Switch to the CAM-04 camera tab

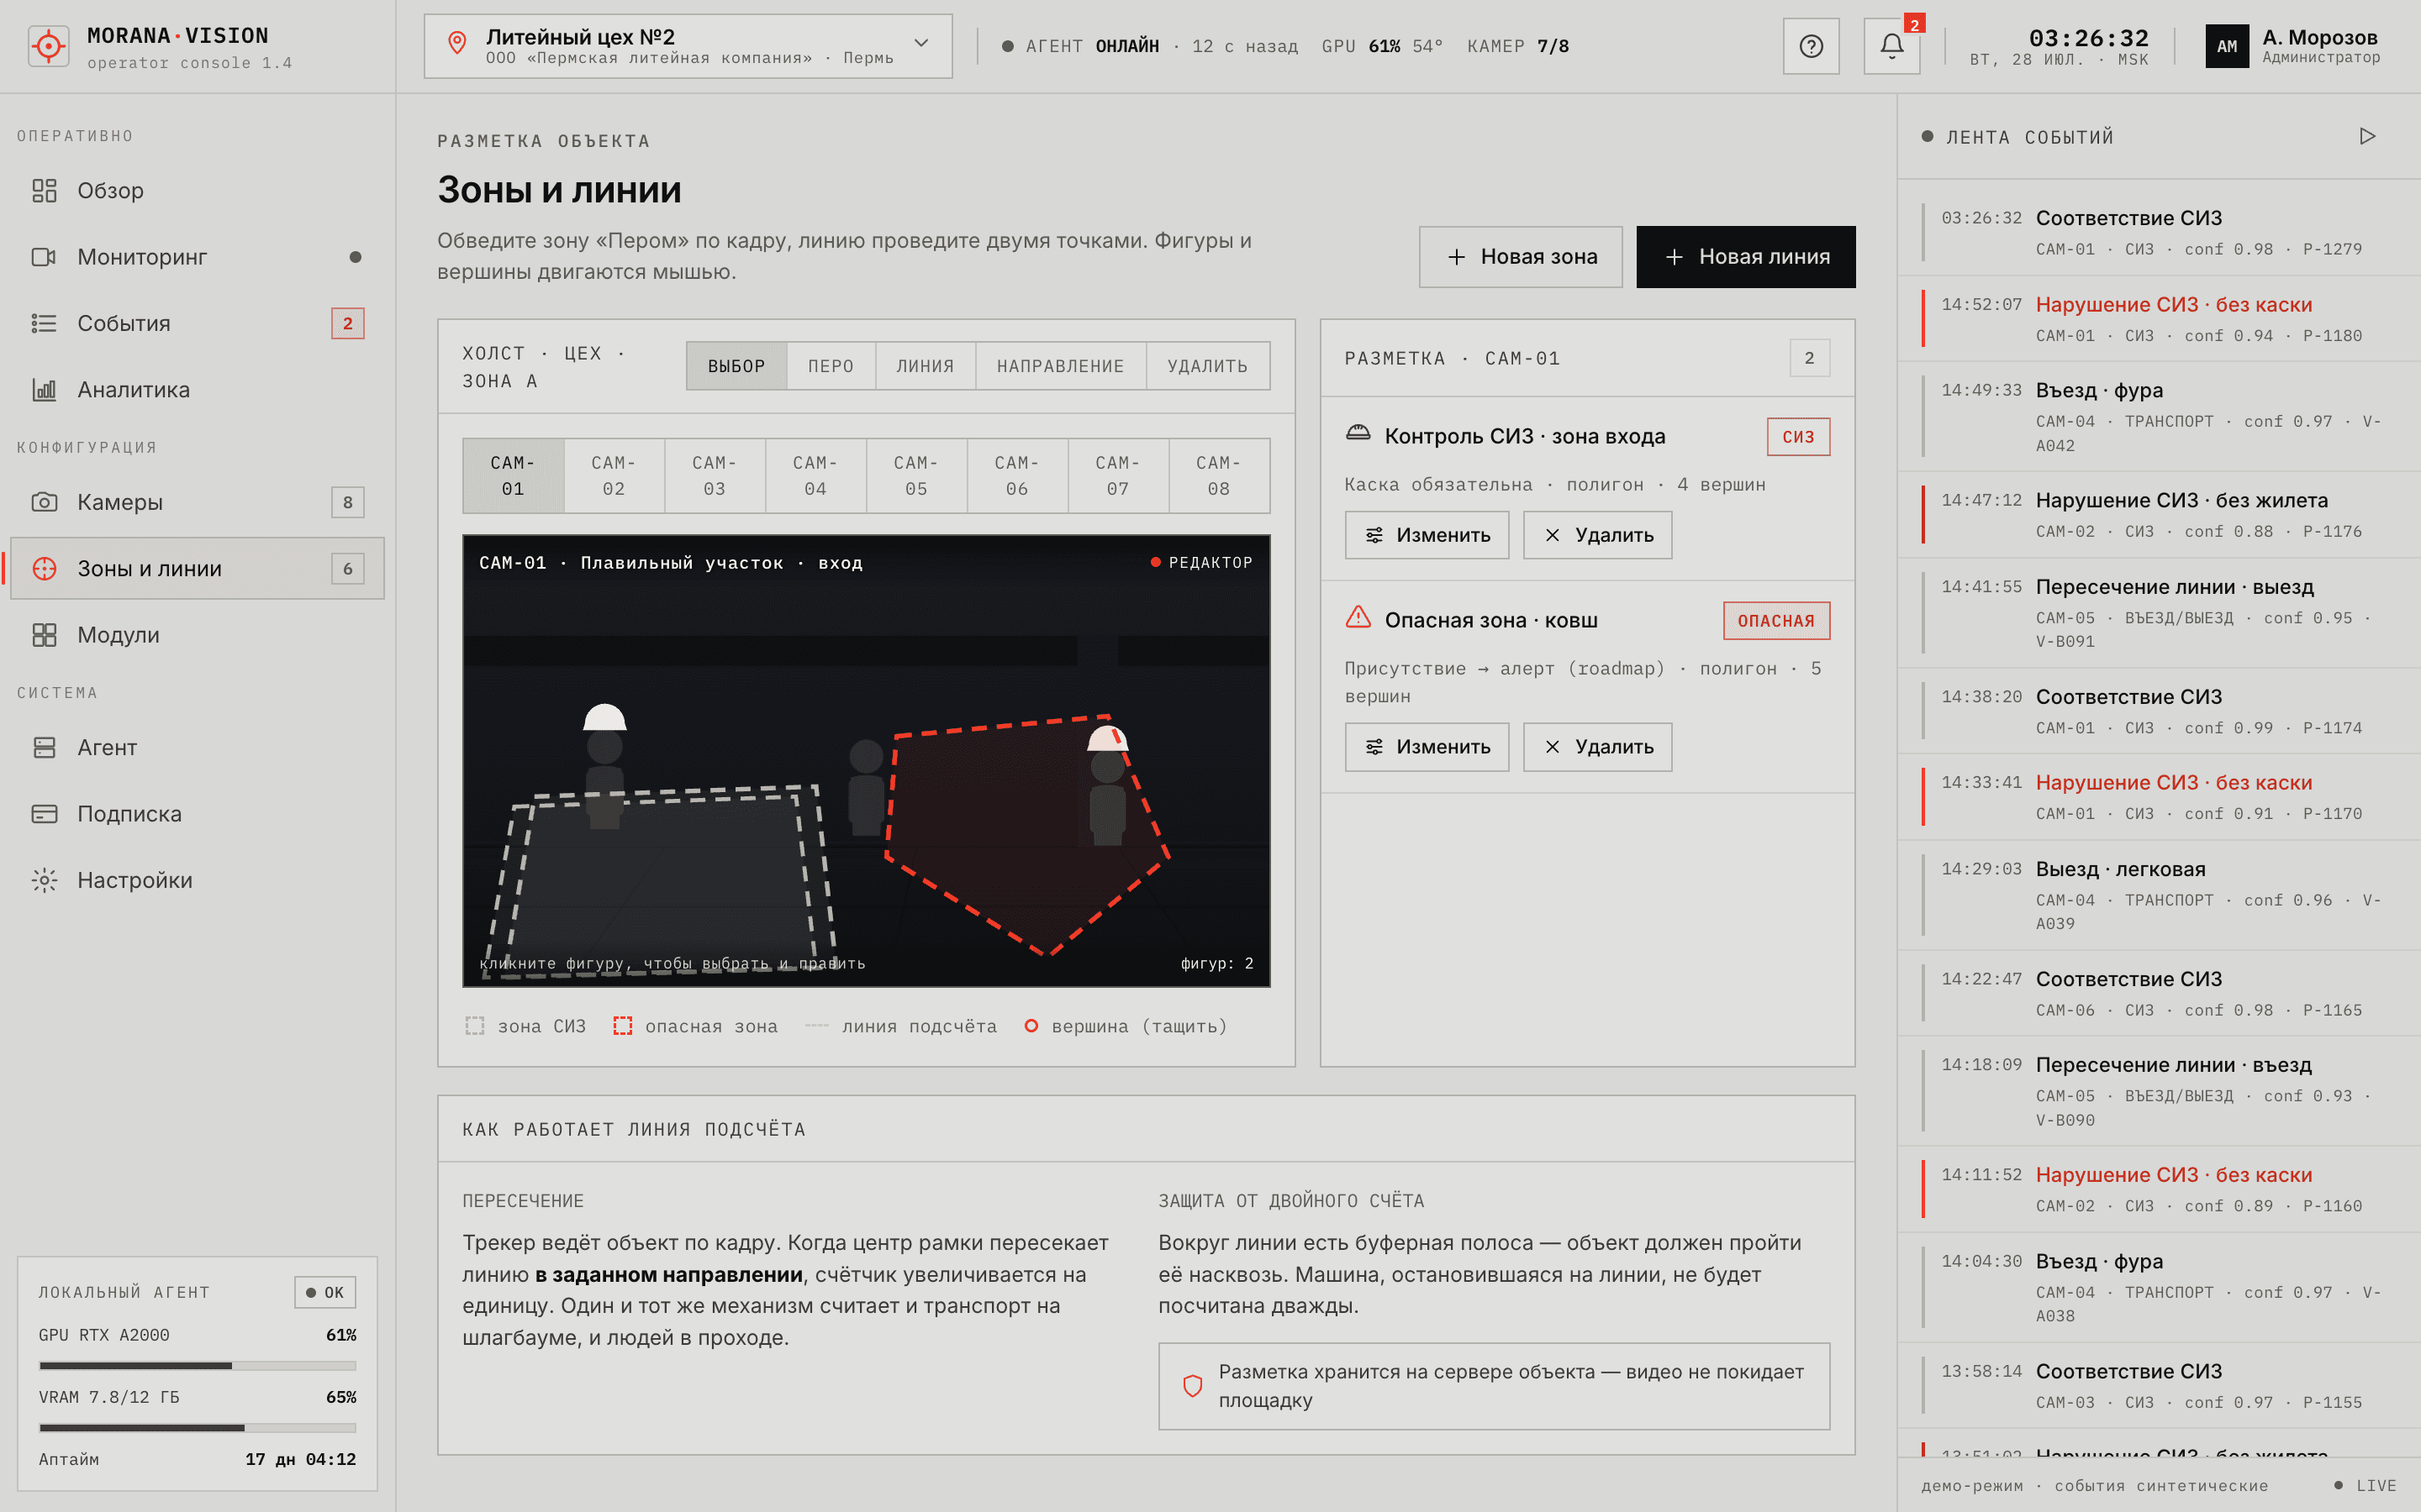pyautogui.click(x=815, y=476)
